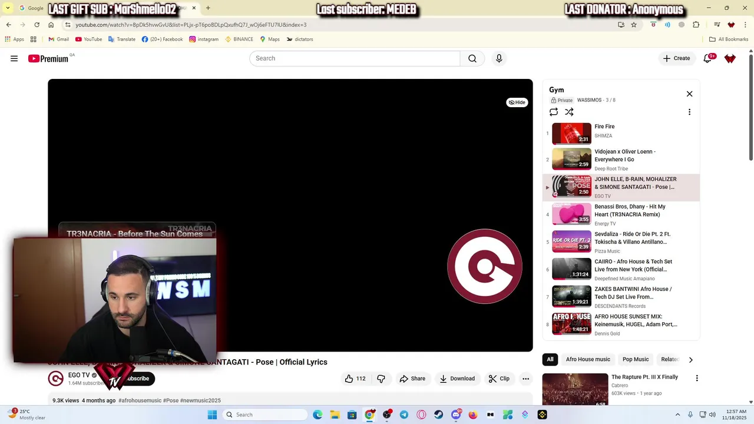Open EGO TV channel avatar
Image resolution: width=754 pixels, height=424 pixels.
point(55,379)
